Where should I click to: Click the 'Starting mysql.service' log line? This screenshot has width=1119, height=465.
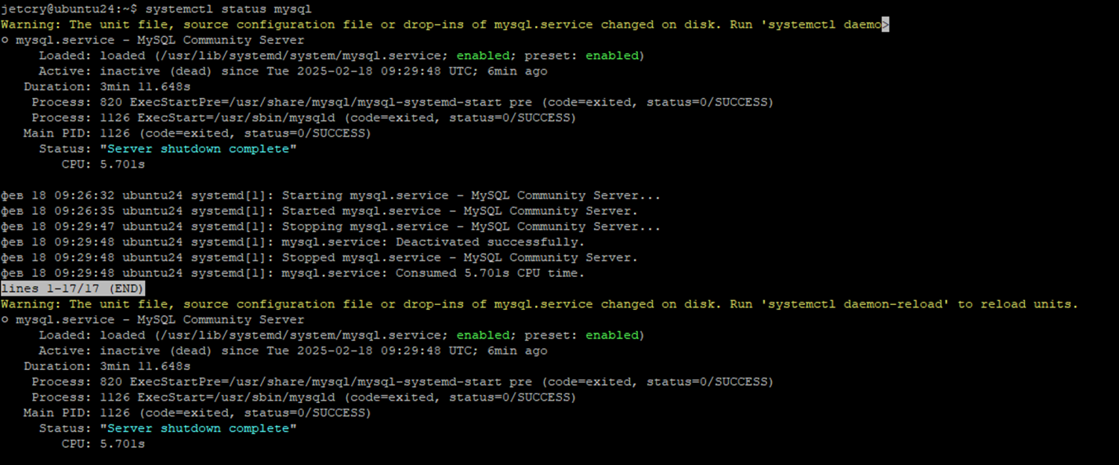coord(331,195)
